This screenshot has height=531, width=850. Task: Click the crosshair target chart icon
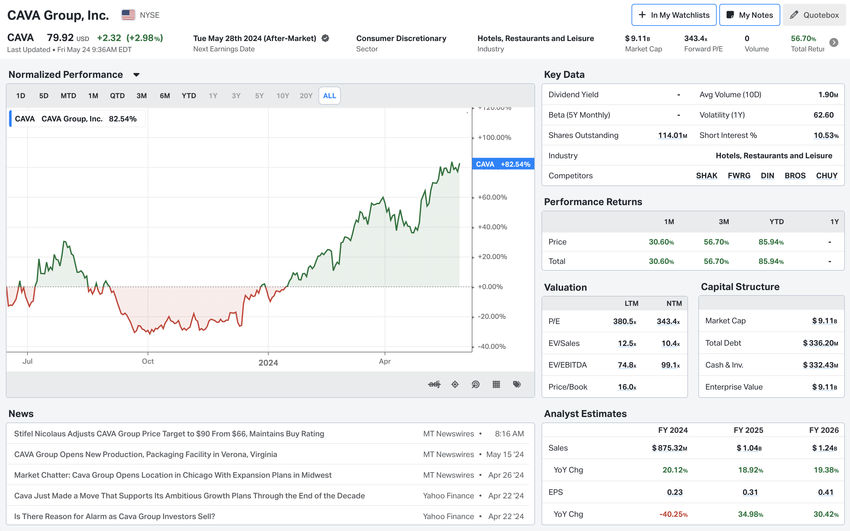pyautogui.click(x=455, y=384)
